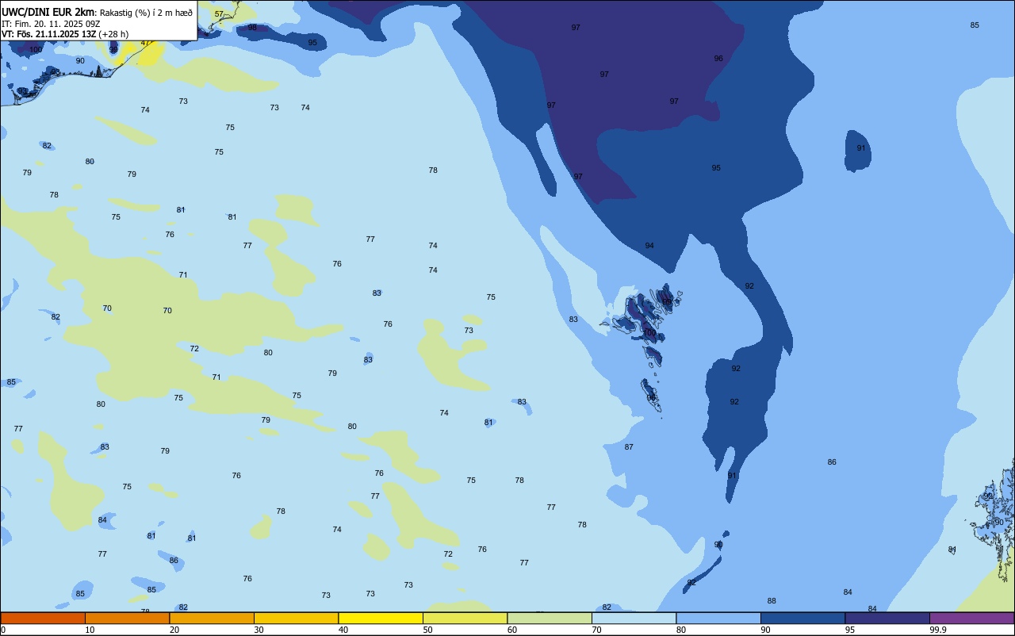Pick the 40–50 bright yellow legend swatch
The height and width of the screenshot is (636, 1015).
(x=381, y=618)
